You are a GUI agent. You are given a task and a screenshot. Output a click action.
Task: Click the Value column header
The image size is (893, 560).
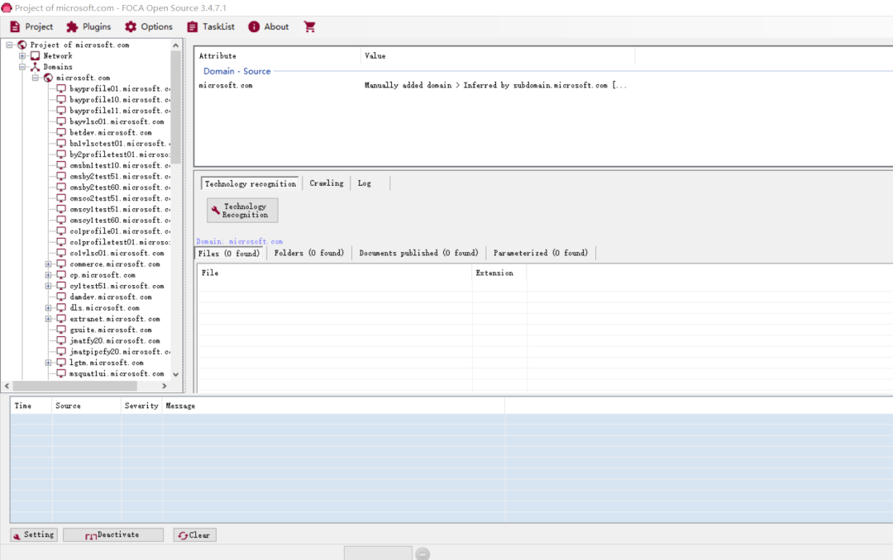click(x=498, y=56)
